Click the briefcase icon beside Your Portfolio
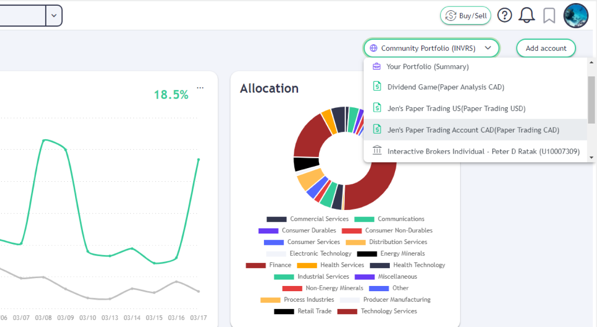 tap(377, 66)
